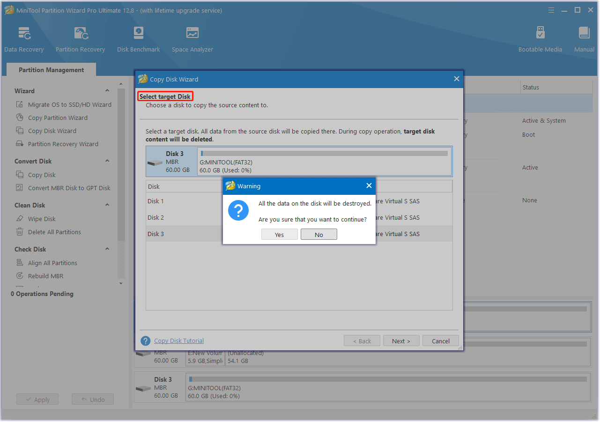Click Next in Copy Disk Wizard
The image size is (600, 422).
pos(401,341)
